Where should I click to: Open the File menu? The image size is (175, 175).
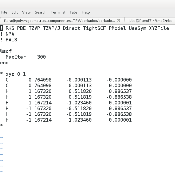(x=4, y=12)
